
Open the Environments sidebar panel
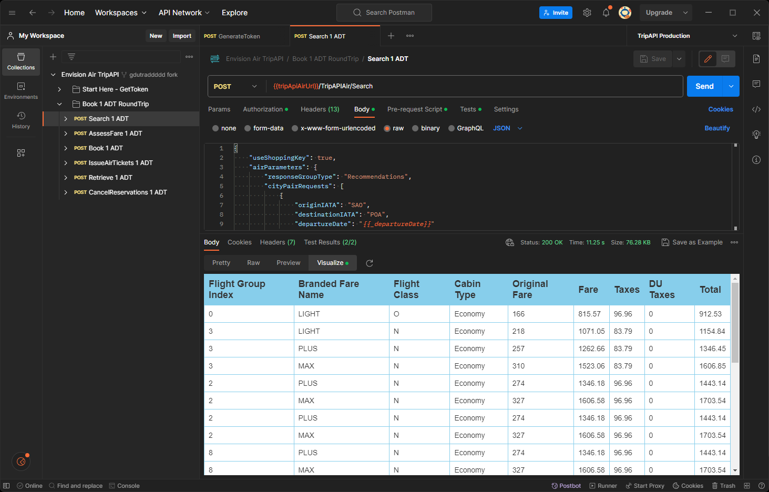(21, 90)
